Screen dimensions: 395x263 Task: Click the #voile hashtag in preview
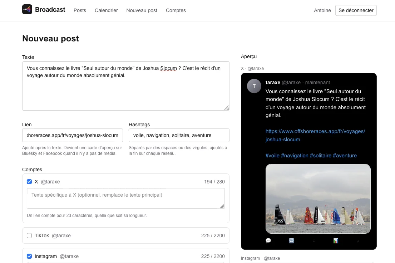pos(272,156)
